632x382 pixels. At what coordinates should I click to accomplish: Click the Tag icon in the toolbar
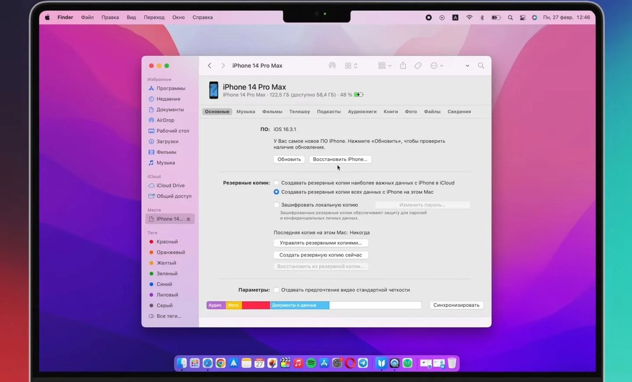click(x=418, y=66)
